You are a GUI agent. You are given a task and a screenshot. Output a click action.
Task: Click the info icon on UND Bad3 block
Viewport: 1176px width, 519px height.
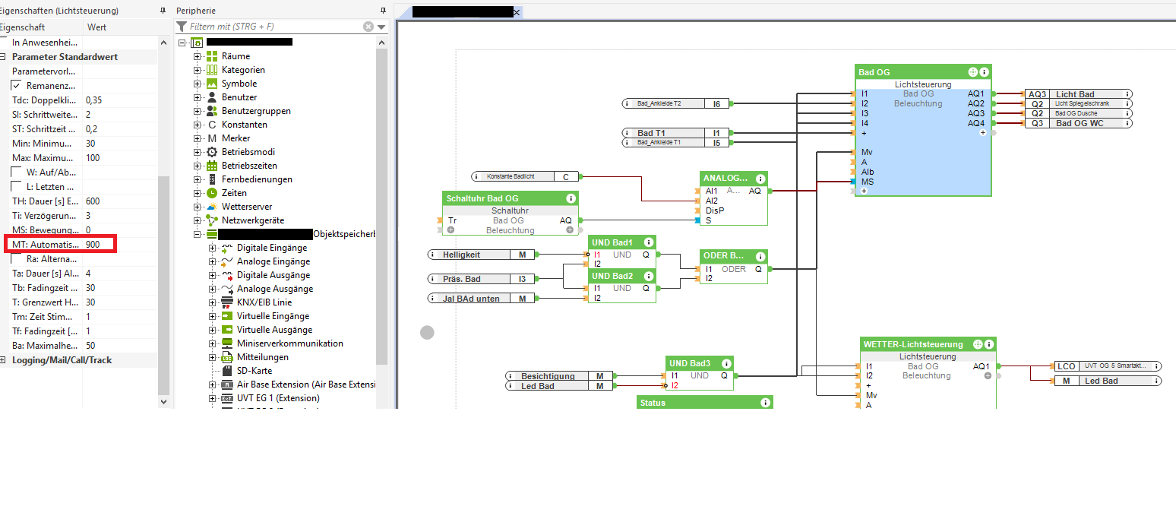click(726, 363)
